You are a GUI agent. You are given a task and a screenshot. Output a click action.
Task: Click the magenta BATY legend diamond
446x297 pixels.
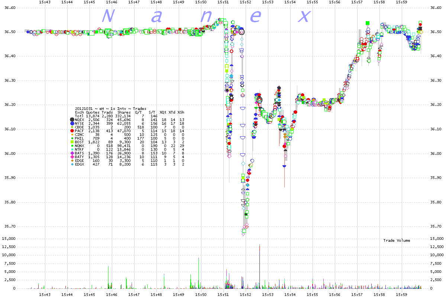(72, 157)
